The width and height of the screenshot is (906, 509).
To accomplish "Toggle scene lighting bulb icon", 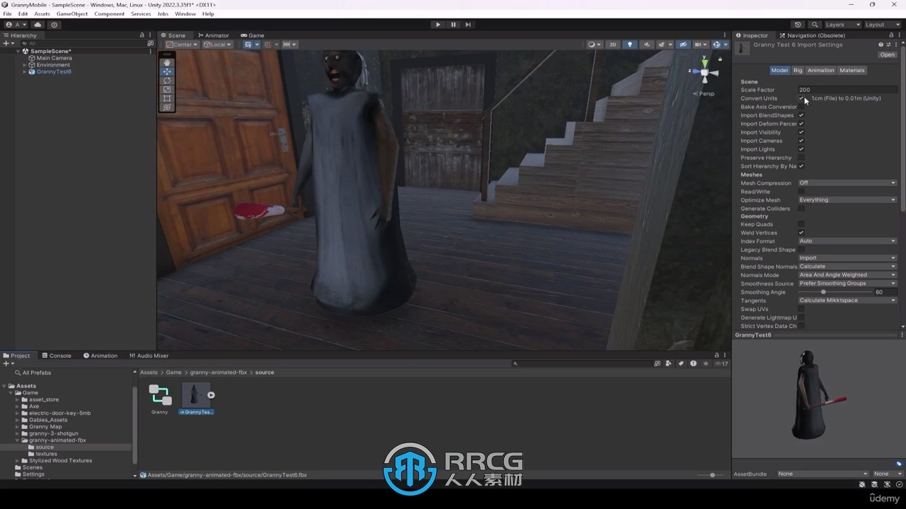I will point(630,45).
